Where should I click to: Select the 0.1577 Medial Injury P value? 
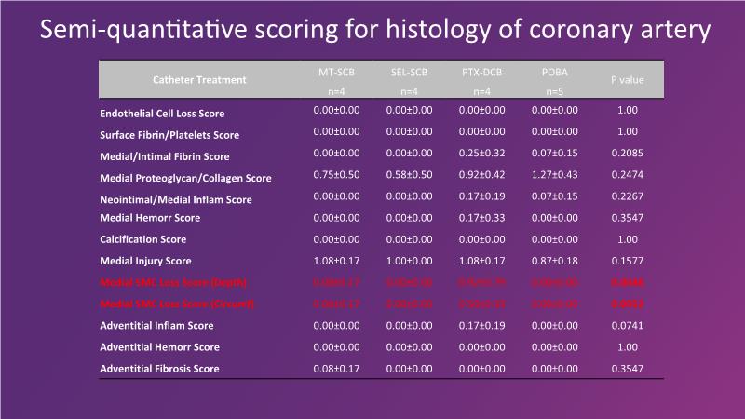click(627, 261)
